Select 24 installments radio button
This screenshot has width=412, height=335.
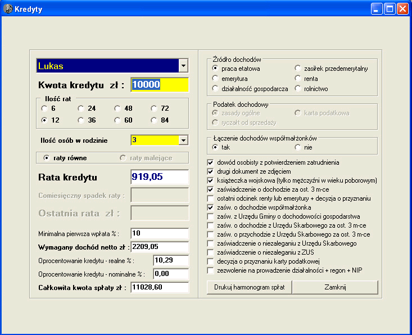(x=81, y=108)
